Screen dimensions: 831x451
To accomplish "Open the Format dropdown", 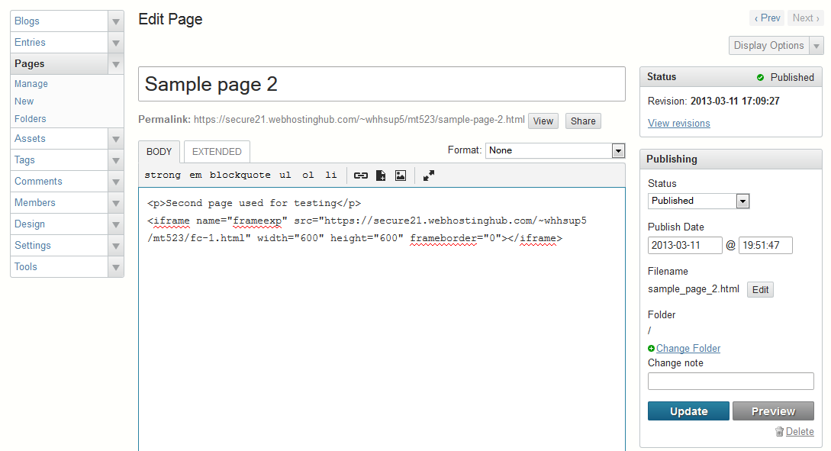I will [x=555, y=150].
